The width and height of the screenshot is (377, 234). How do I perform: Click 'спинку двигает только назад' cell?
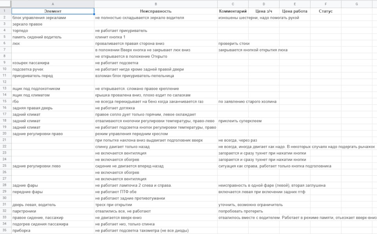(156, 147)
